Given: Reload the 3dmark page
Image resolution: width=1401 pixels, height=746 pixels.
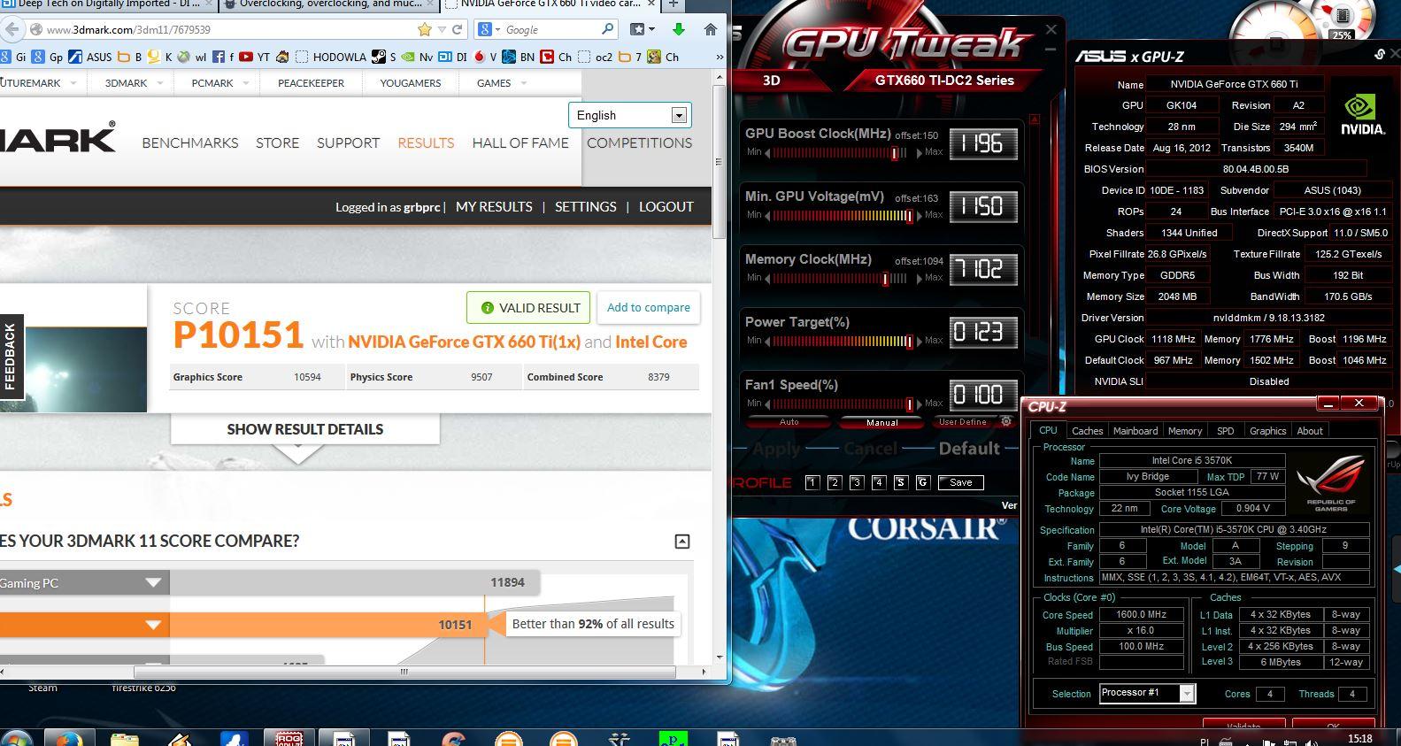Looking at the screenshot, I should (458, 29).
